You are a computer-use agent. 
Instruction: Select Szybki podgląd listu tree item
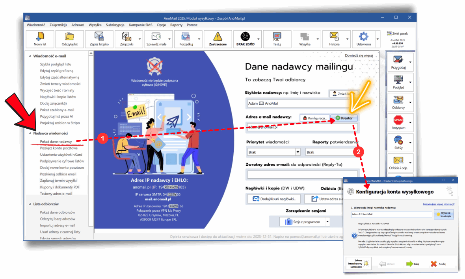[56, 64]
